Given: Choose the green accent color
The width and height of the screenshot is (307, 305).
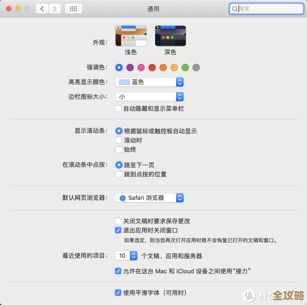Looking at the screenshot, I should (185, 68).
